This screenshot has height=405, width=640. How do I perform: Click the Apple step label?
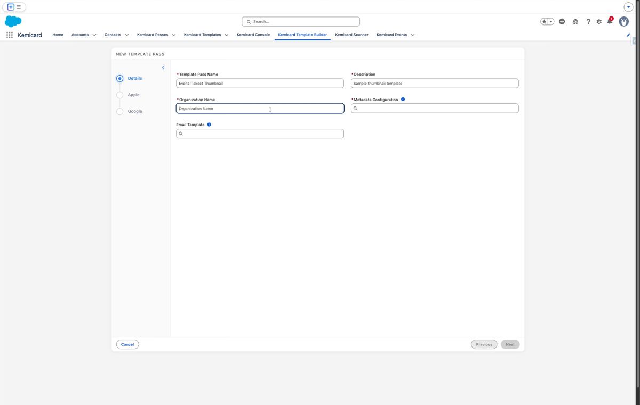(x=133, y=95)
